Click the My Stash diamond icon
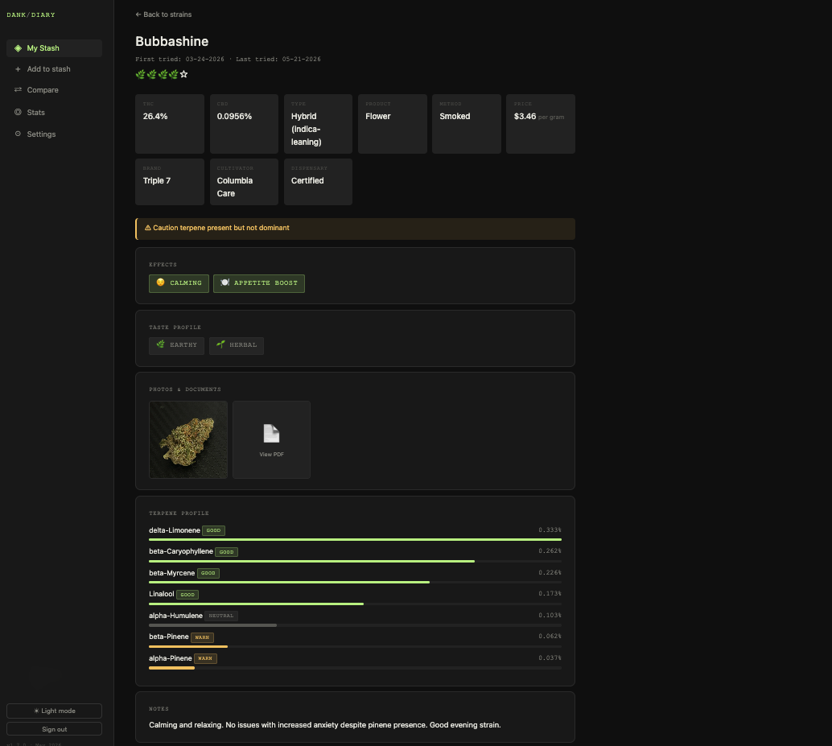 coord(18,48)
